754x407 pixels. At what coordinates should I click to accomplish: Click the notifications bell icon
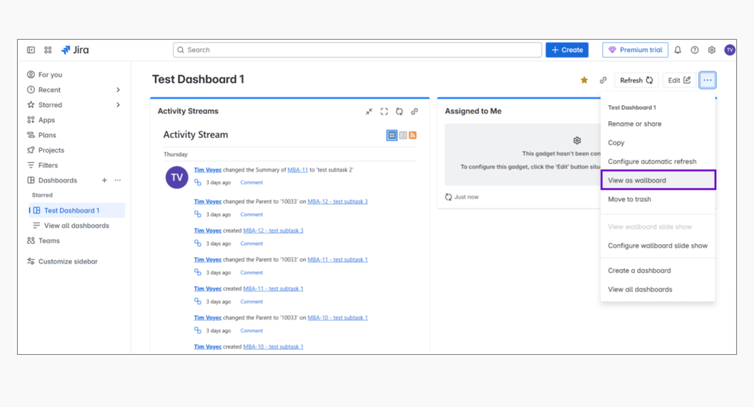point(678,50)
